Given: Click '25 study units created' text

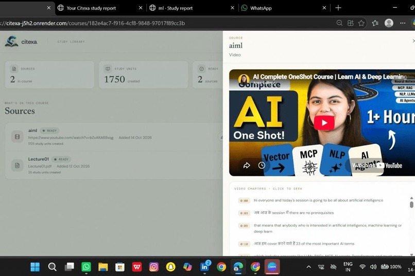Looking at the screenshot, I should click(x=44, y=172).
